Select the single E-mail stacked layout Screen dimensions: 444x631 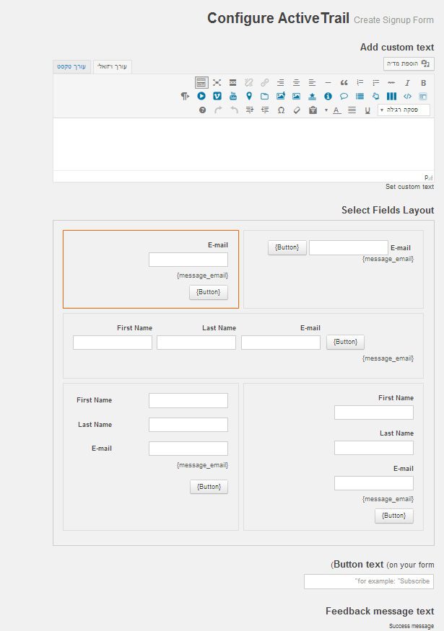click(x=150, y=269)
